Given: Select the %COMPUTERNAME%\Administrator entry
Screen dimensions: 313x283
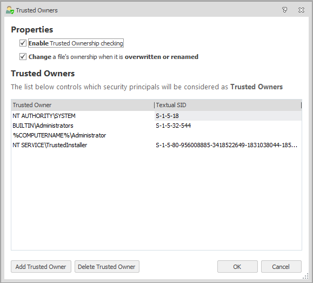Looking at the screenshot, I should (x=59, y=135).
